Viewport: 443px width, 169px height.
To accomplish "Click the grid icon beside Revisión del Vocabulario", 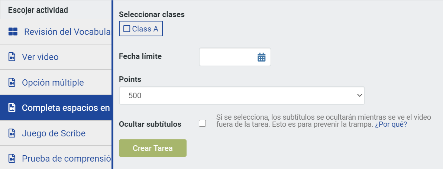I will (x=13, y=32).
